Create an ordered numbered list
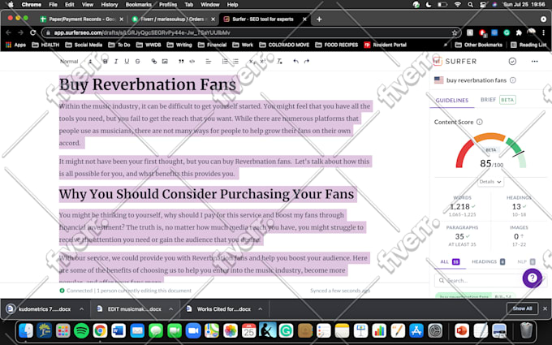Screen dimensions: 552x345 tap(225, 61)
